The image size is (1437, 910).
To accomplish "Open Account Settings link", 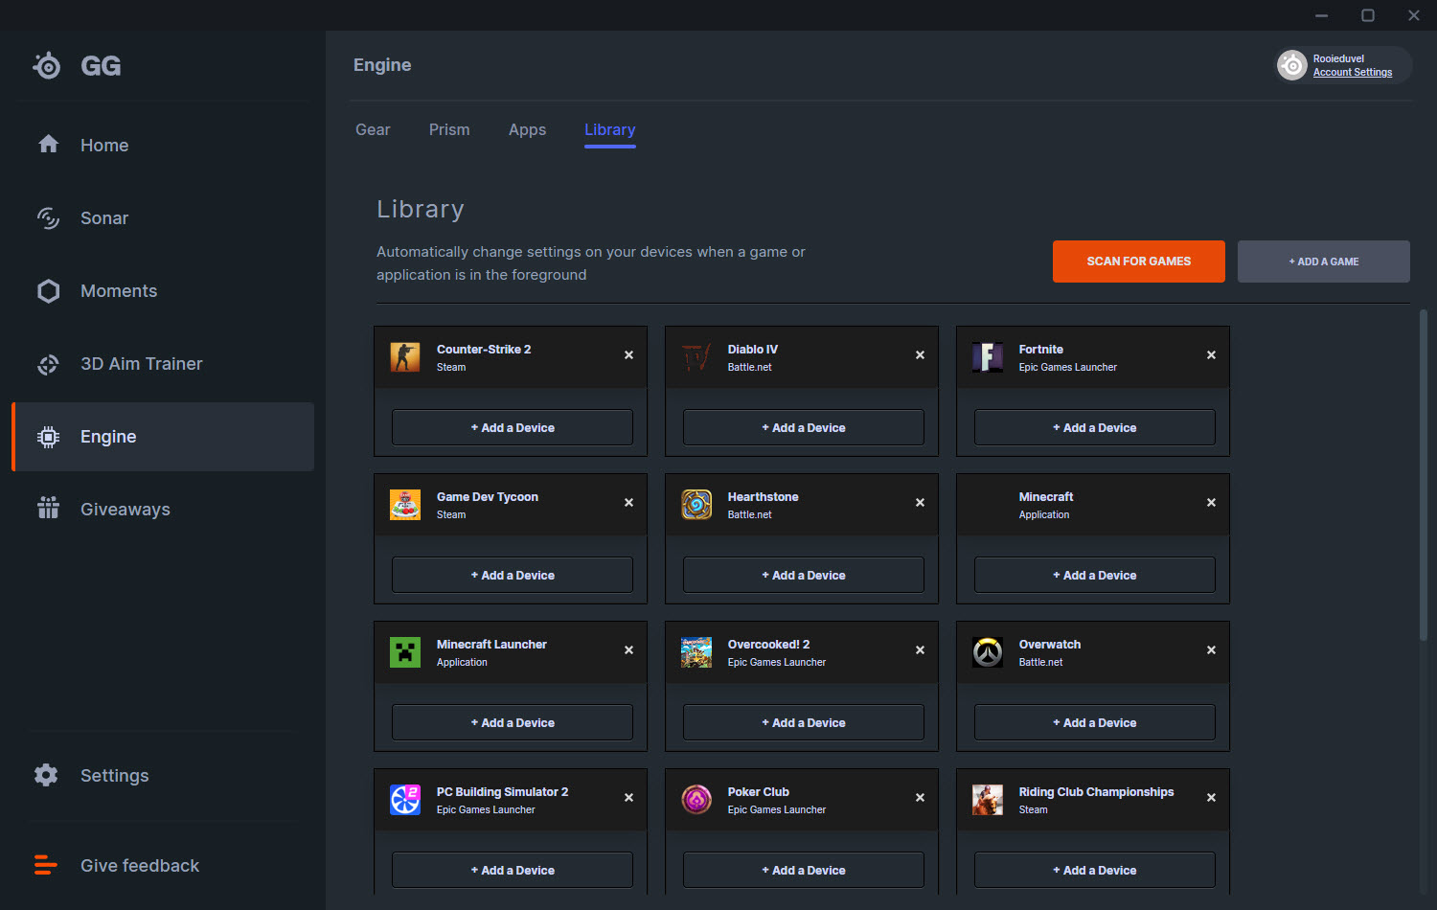I will (x=1352, y=73).
